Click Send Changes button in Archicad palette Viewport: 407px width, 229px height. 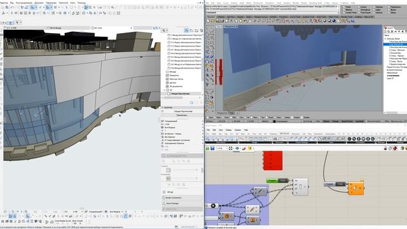tap(183, 204)
